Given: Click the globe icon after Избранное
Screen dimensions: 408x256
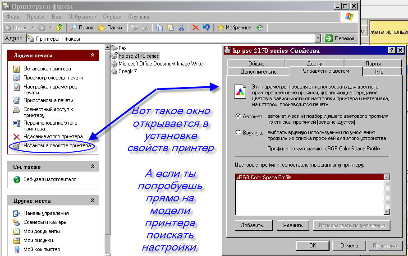Looking at the screenshot, I should [x=260, y=28].
